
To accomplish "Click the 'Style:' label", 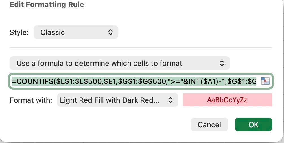I will (x=19, y=32).
